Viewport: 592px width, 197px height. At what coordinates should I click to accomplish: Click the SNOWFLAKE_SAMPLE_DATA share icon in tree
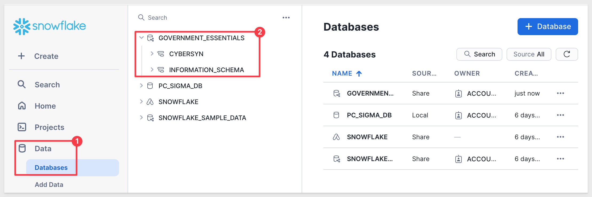[x=151, y=118]
